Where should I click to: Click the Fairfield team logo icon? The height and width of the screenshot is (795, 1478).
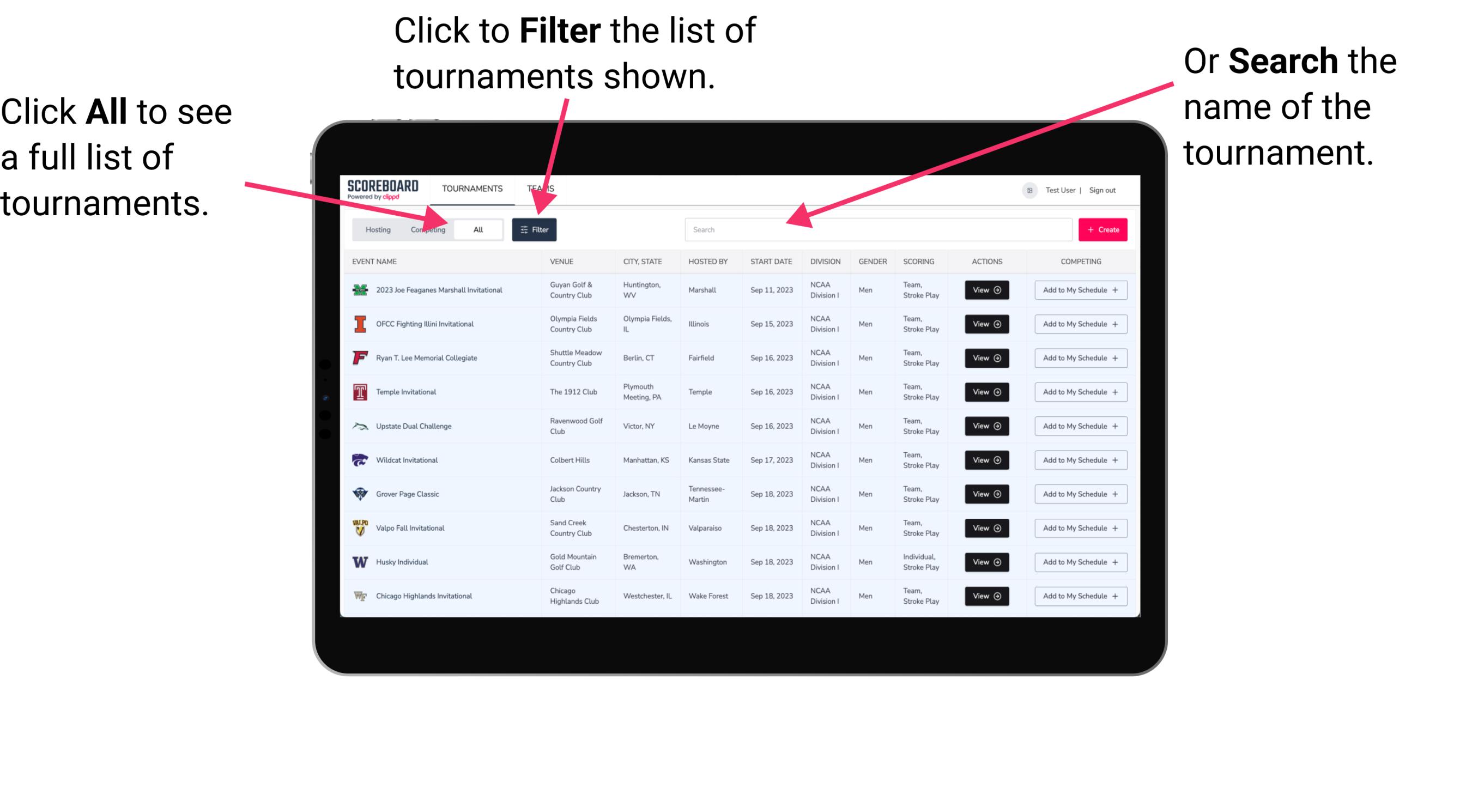coord(358,359)
